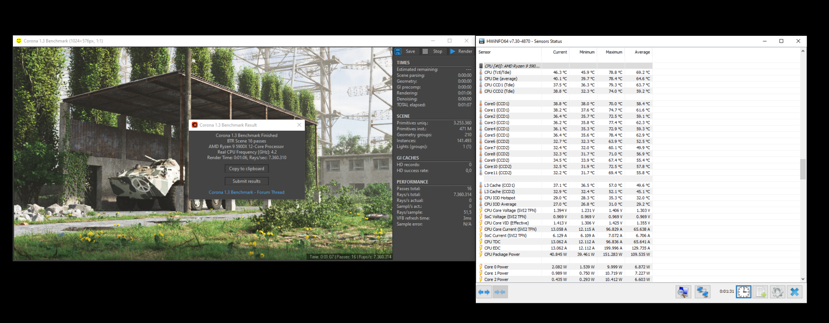Image resolution: width=829 pixels, height=323 pixels.
Task: Click the Rays/s total value 7.360.314
Action: [462, 194]
